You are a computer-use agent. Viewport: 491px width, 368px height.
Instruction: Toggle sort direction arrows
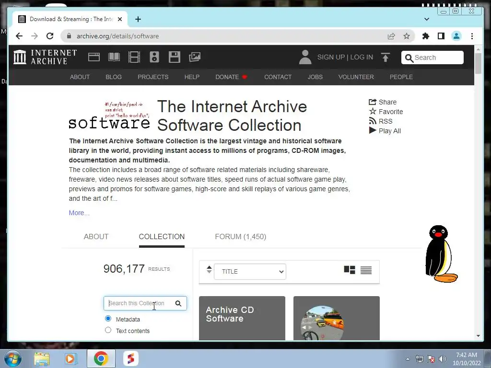click(x=209, y=269)
